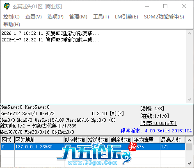Click the 最高人数 column header
The width and height of the screenshot is (194, 168).
click(173, 140)
